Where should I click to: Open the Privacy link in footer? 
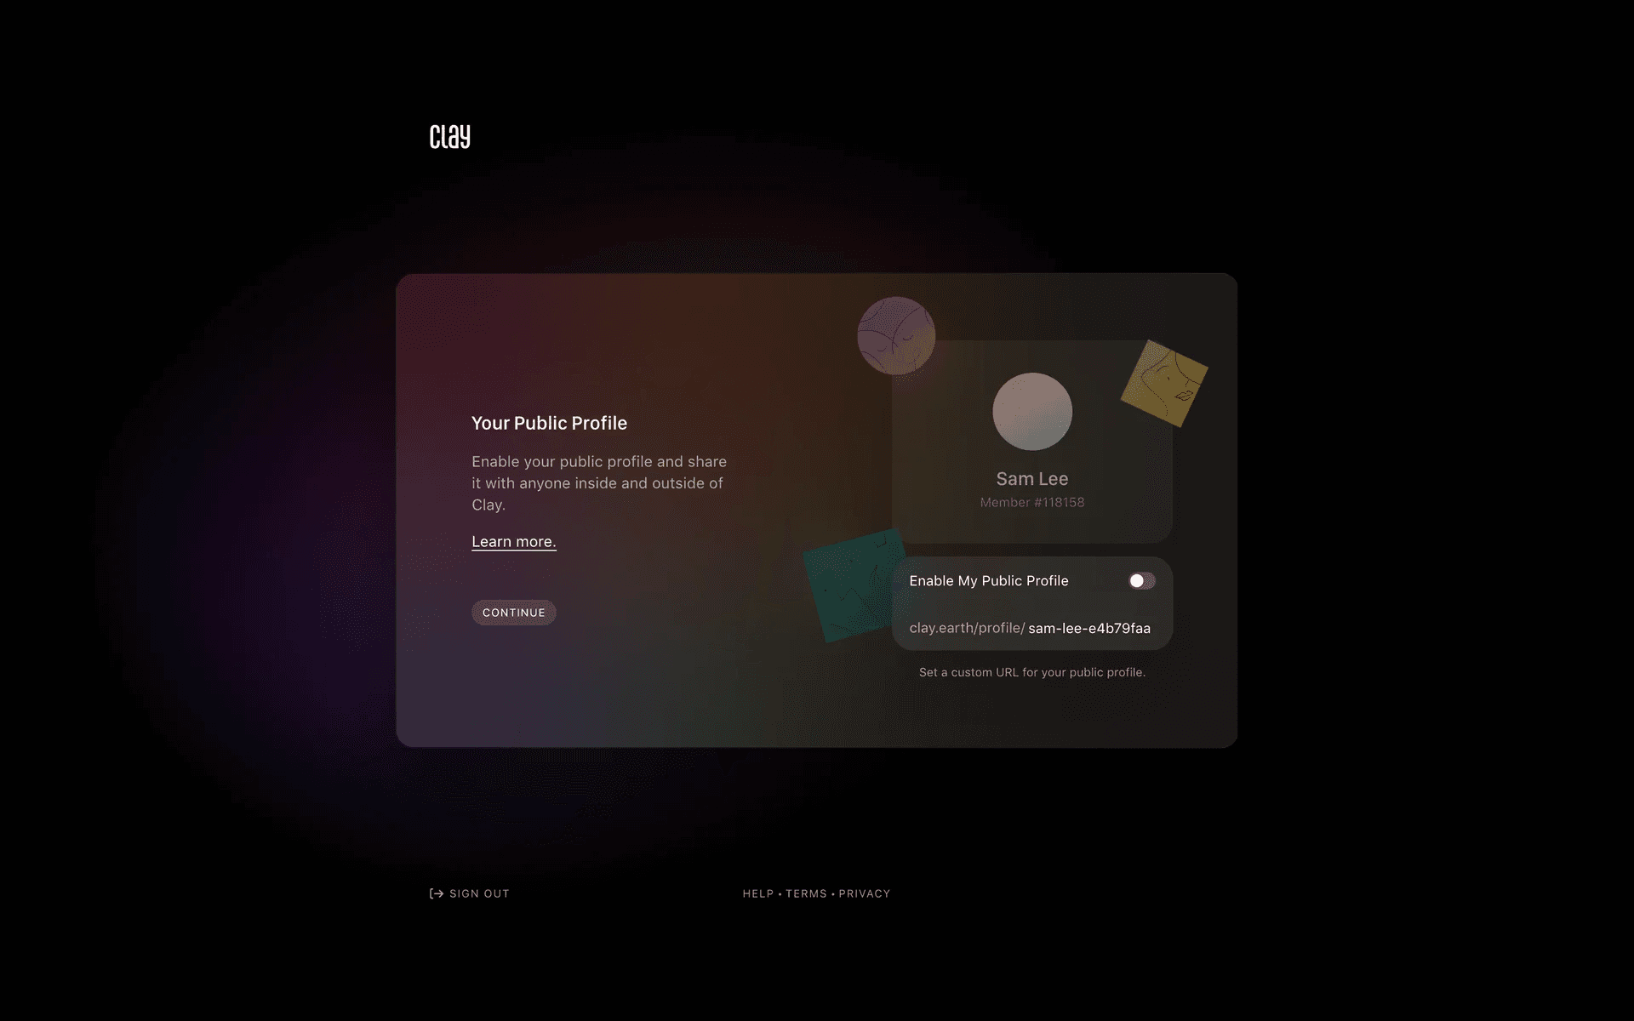coord(864,893)
